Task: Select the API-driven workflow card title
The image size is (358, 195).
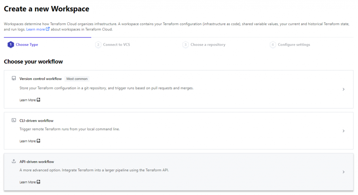Action: coord(37,162)
